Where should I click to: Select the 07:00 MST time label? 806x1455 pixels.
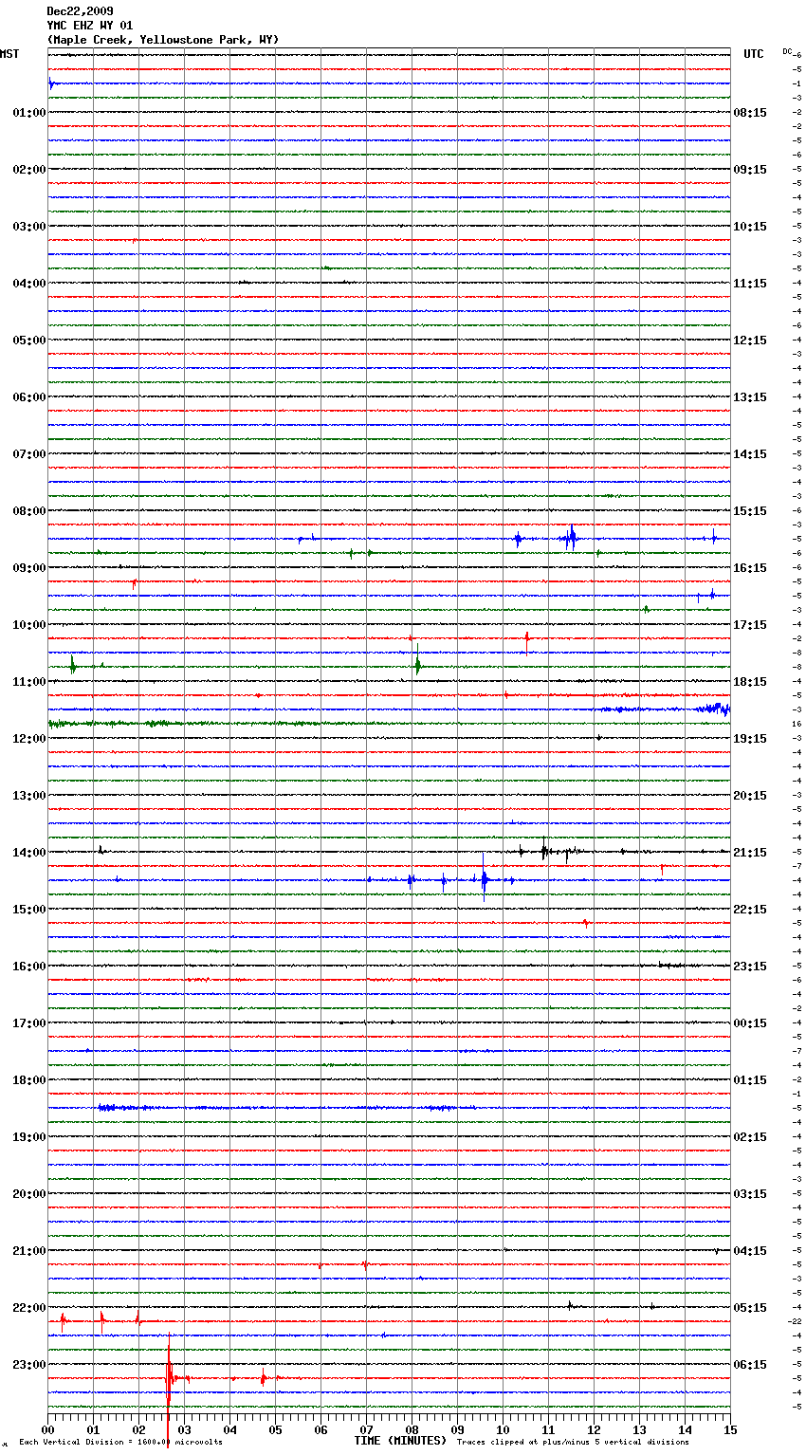(29, 454)
